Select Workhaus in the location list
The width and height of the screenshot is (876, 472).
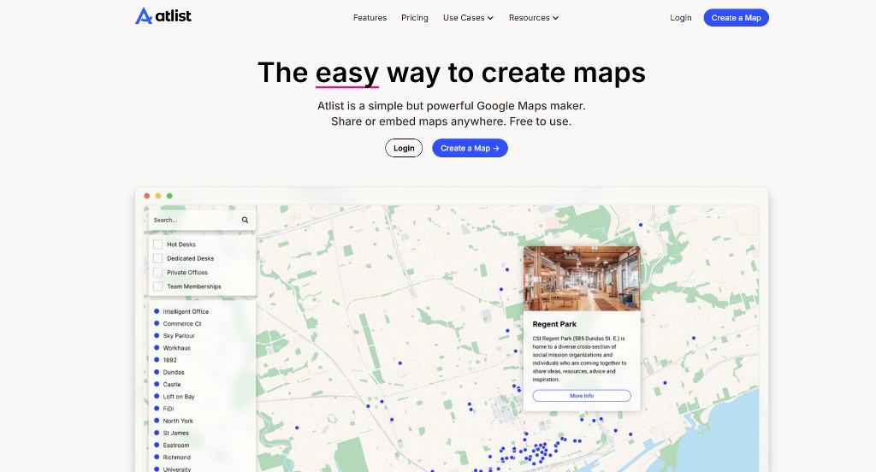pyautogui.click(x=172, y=348)
